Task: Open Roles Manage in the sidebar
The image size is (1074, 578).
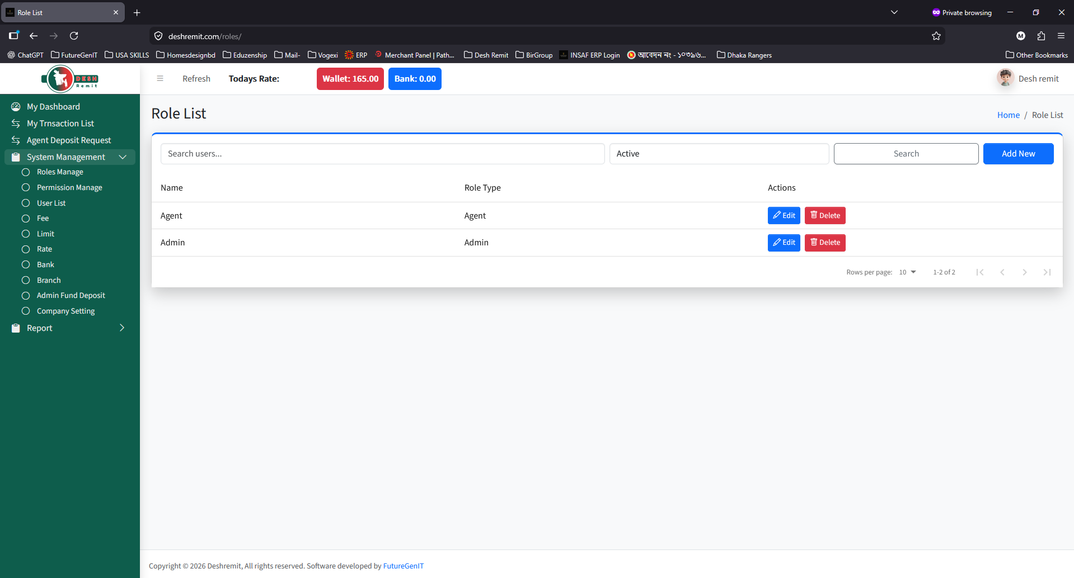Action: [60, 172]
